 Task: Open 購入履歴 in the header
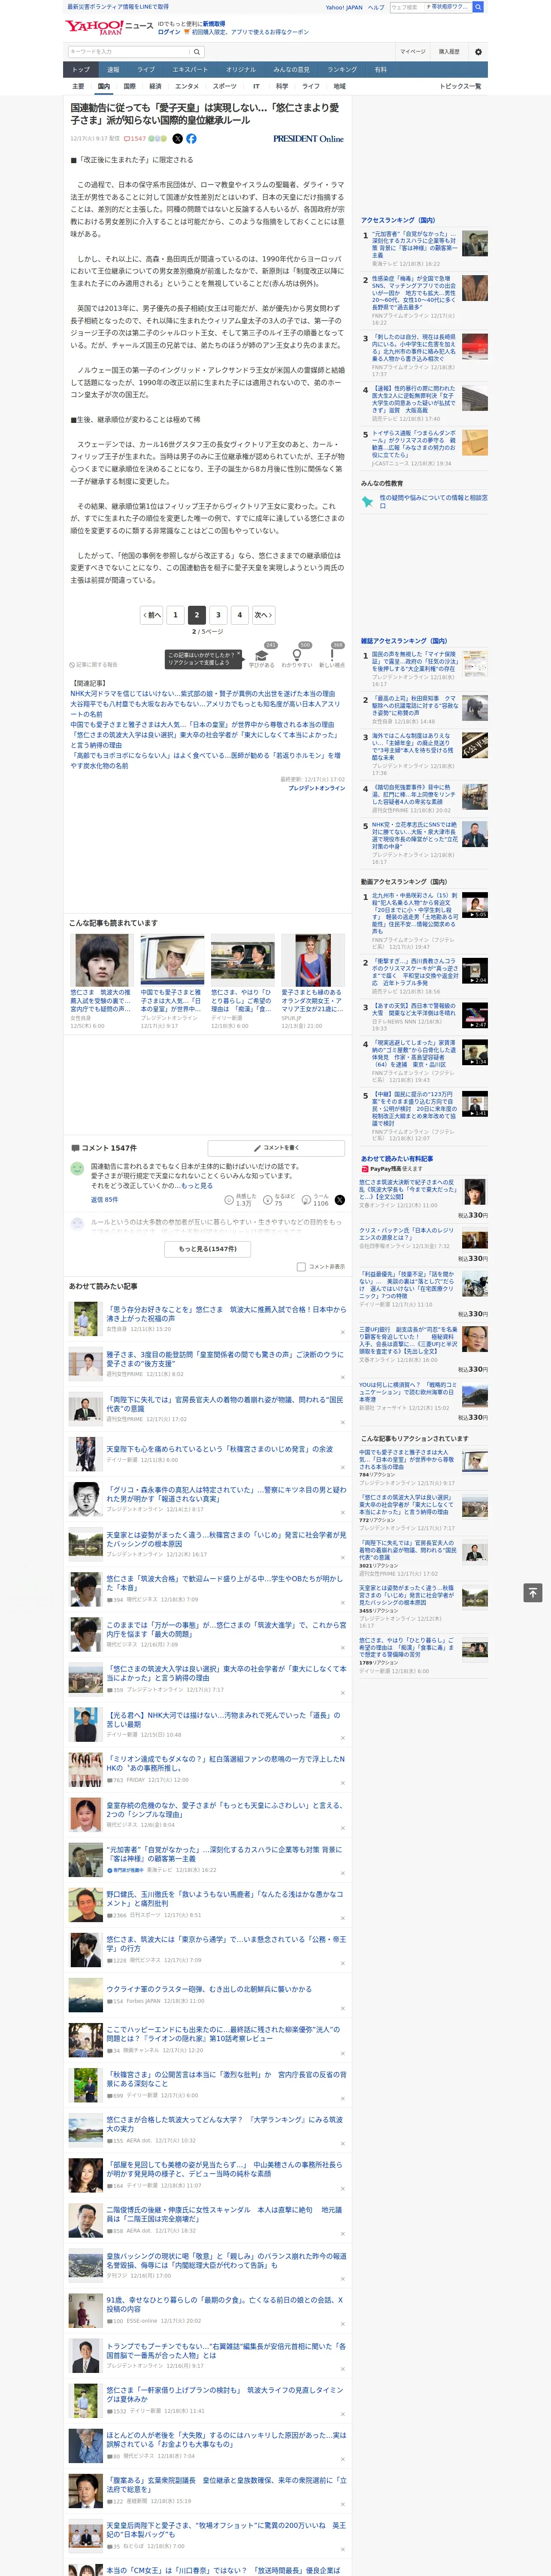tap(449, 51)
